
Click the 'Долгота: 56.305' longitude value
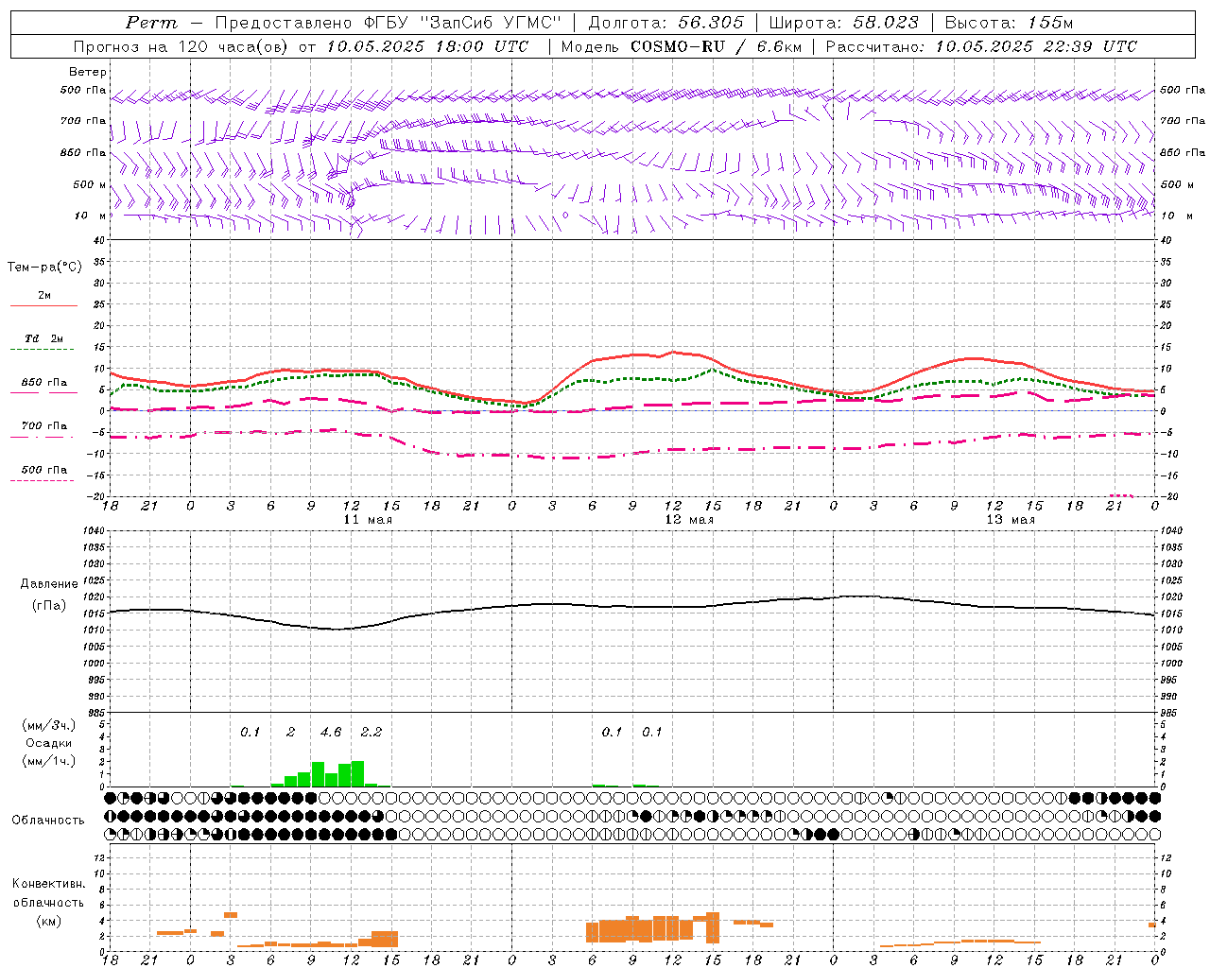point(666,23)
